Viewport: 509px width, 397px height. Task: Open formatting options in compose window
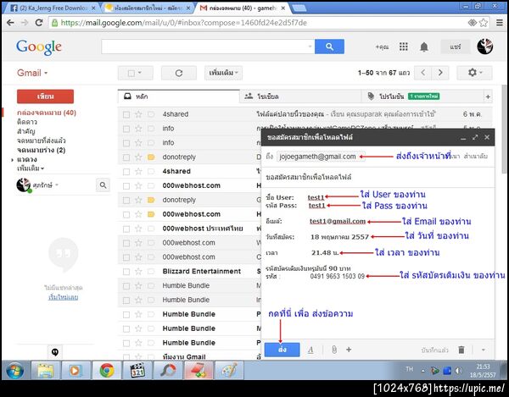click(310, 350)
